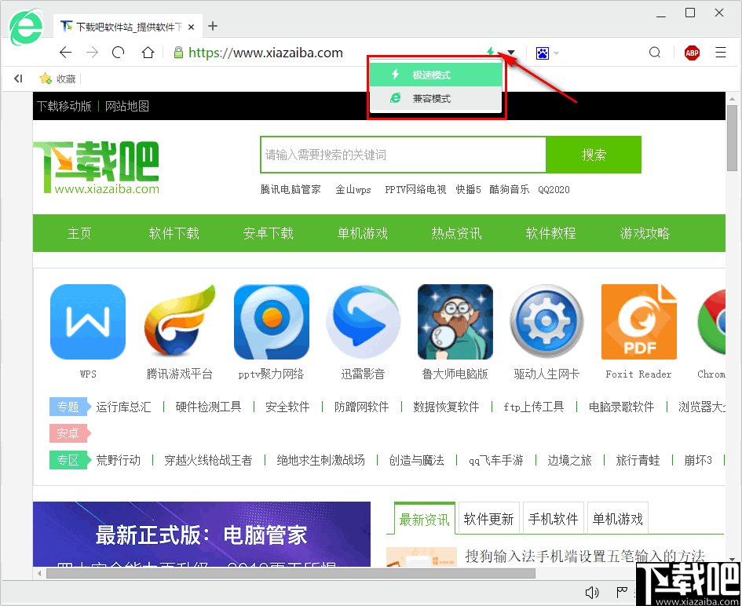Click the Foxit Reader PDF icon
The image size is (742, 606).
(638, 322)
